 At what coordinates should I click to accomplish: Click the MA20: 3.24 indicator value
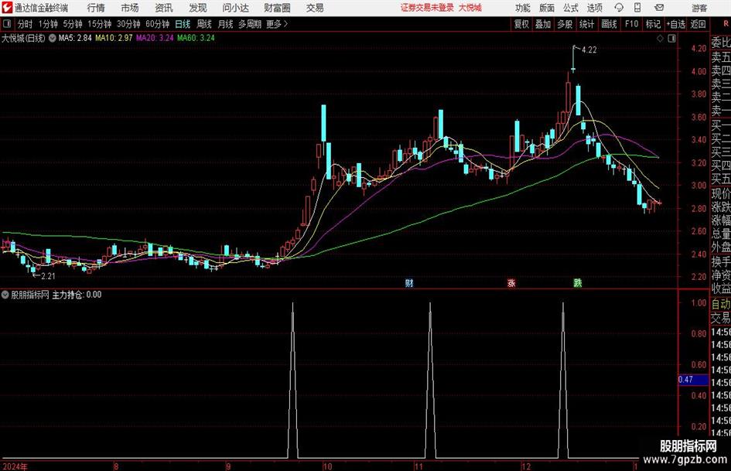pyautogui.click(x=155, y=38)
